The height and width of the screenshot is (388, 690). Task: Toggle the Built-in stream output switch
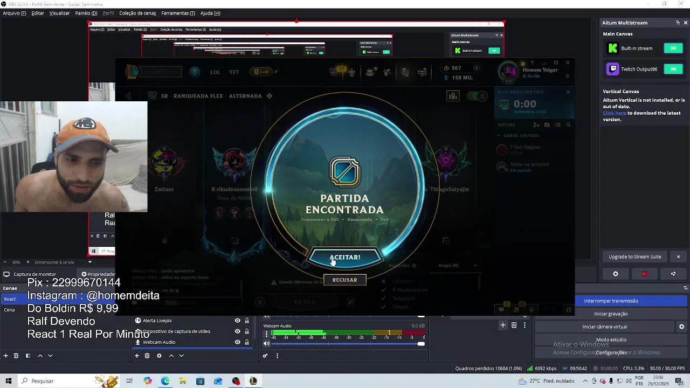[673, 48]
